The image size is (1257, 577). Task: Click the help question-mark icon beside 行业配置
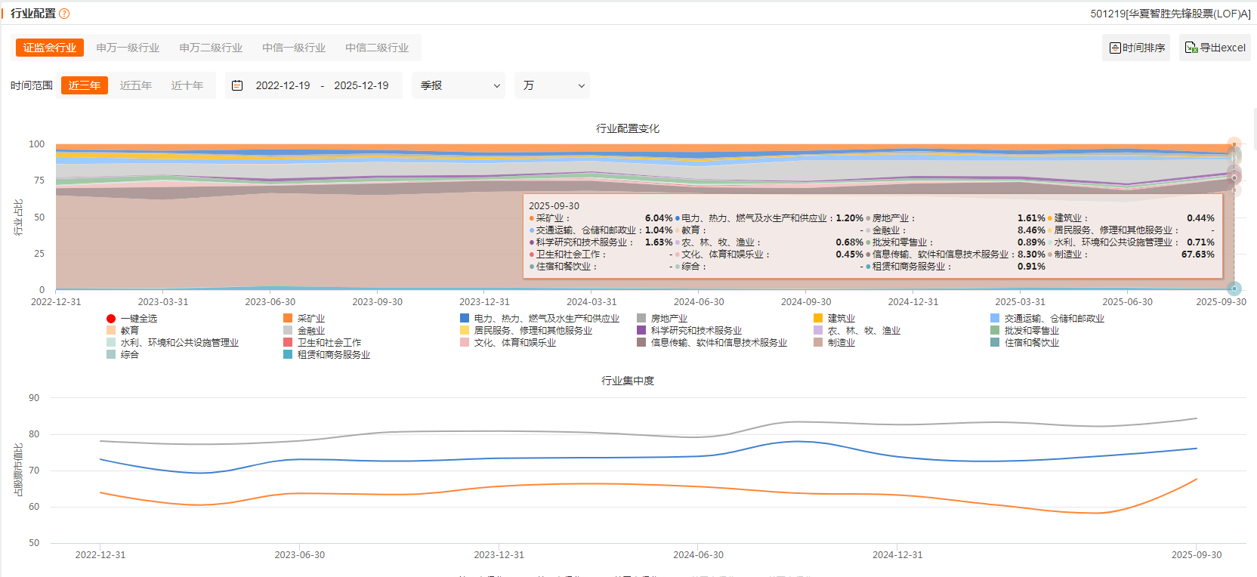tap(64, 14)
